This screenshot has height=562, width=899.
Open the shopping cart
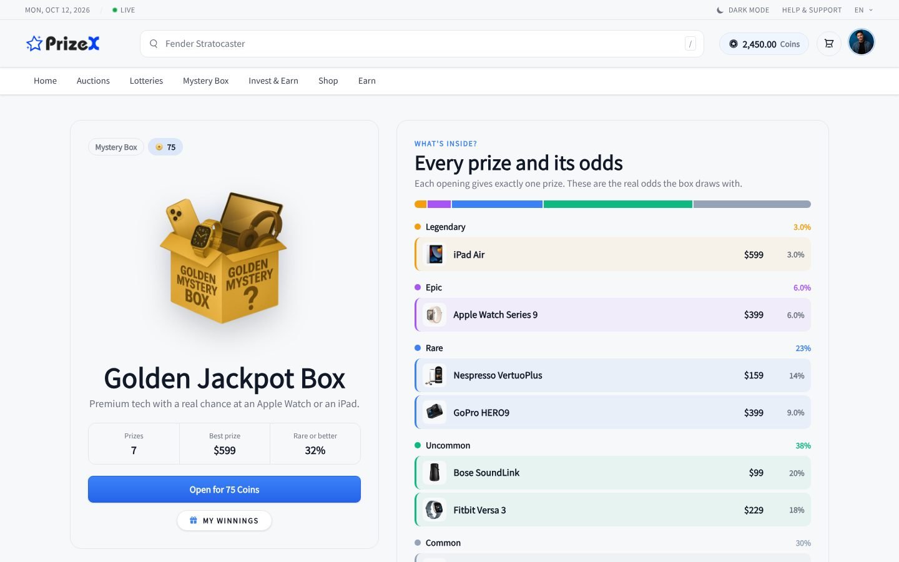click(x=829, y=44)
